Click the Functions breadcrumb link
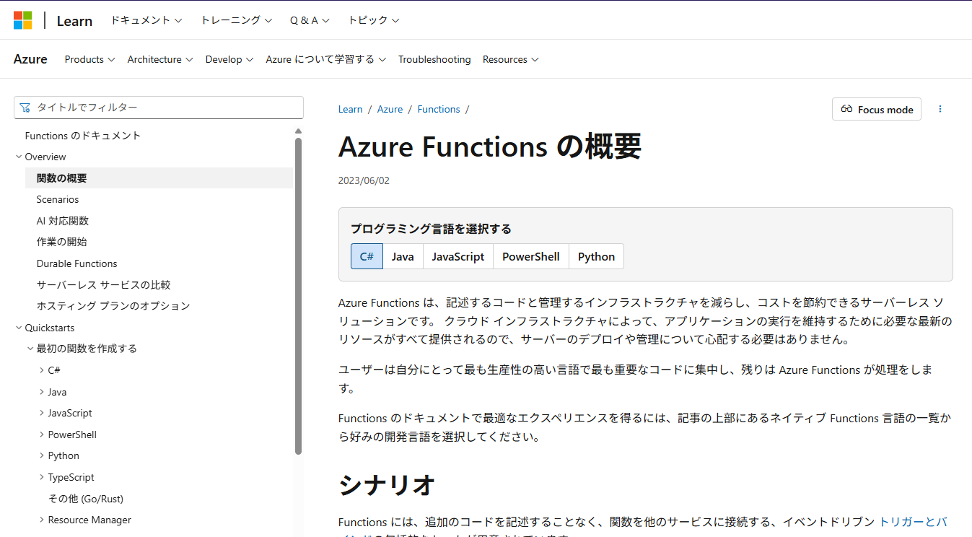 click(438, 109)
